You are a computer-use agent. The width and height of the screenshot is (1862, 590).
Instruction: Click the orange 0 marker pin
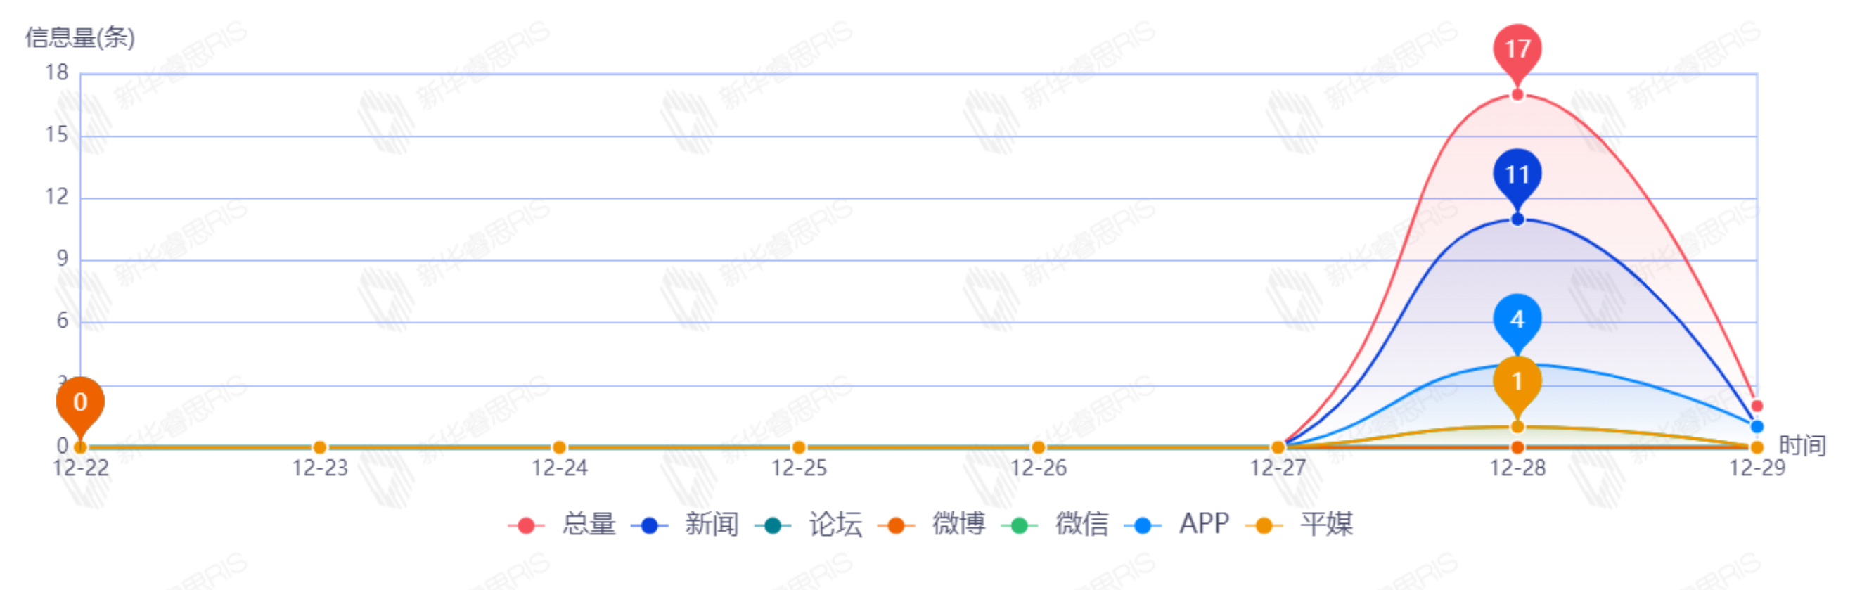click(80, 402)
